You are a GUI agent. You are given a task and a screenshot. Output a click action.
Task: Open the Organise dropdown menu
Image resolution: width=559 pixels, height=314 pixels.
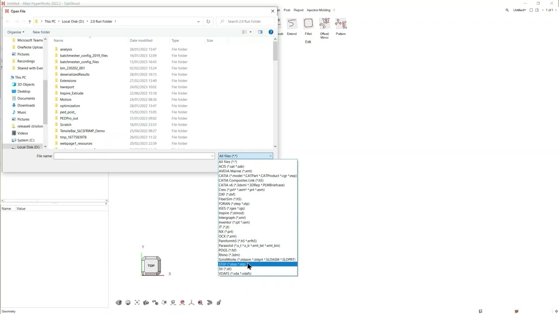15,32
